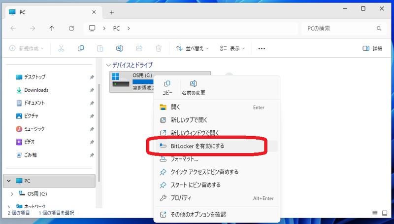
Task: Open the three-dot See more menu
Action: [x=262, y=48]
